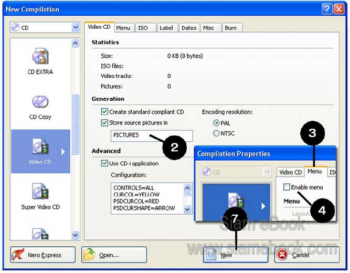Click the arrow next to Video CD item

pos(63,152)
